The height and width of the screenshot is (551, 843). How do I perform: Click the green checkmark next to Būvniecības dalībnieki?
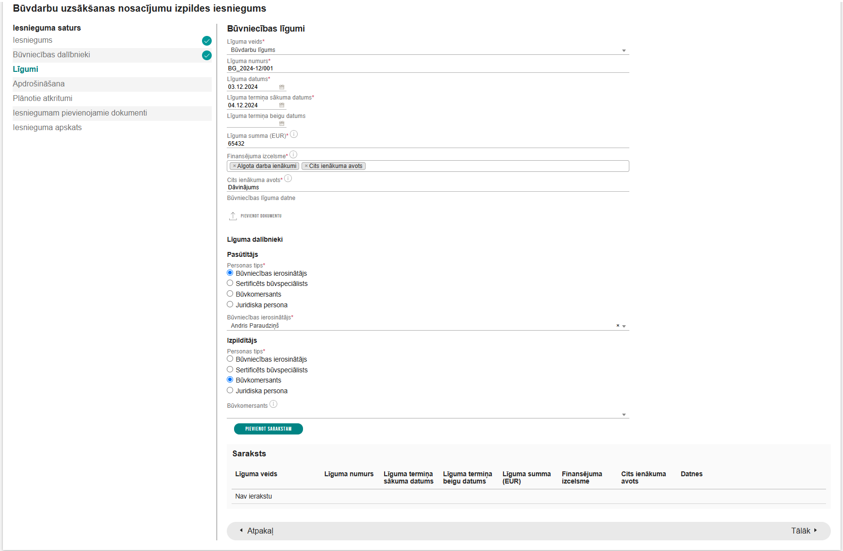(207, 55)
